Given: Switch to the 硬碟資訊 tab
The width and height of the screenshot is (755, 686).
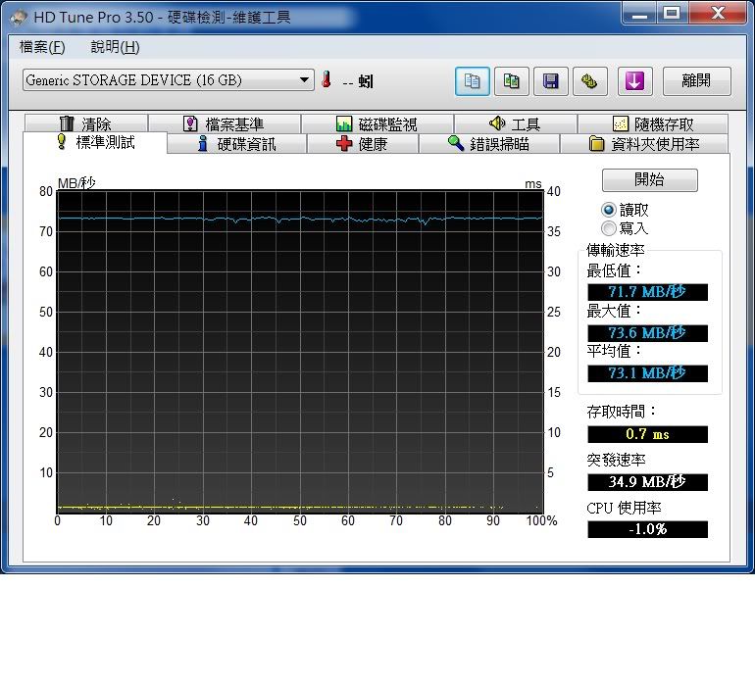Looking at the screenshot, I should 236,144.
